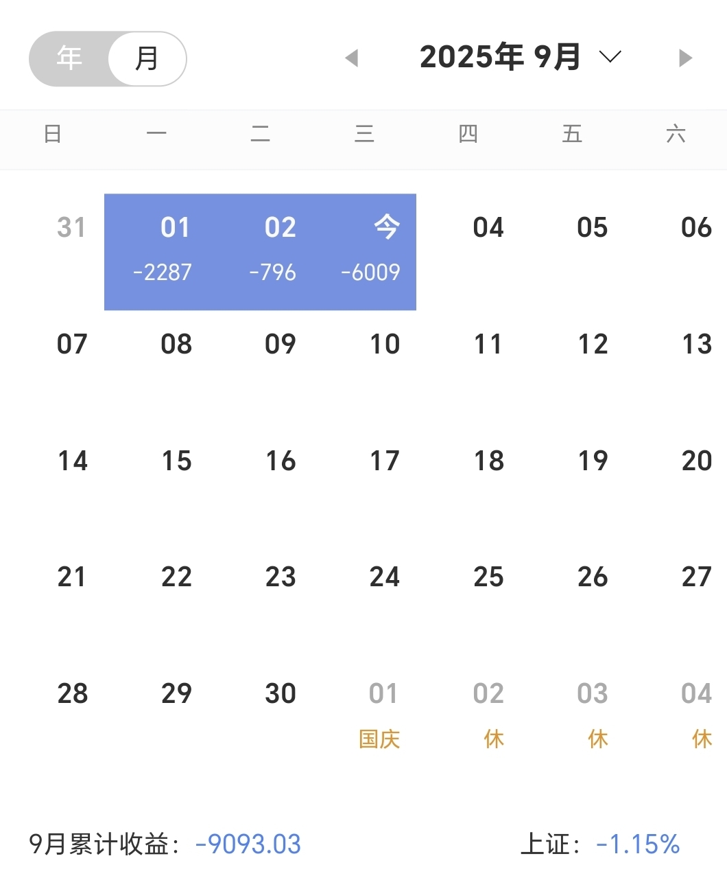This screenshot has height=878, width=727.
Task: Choose September 15 on the calendar
Action: pos(176,461)
